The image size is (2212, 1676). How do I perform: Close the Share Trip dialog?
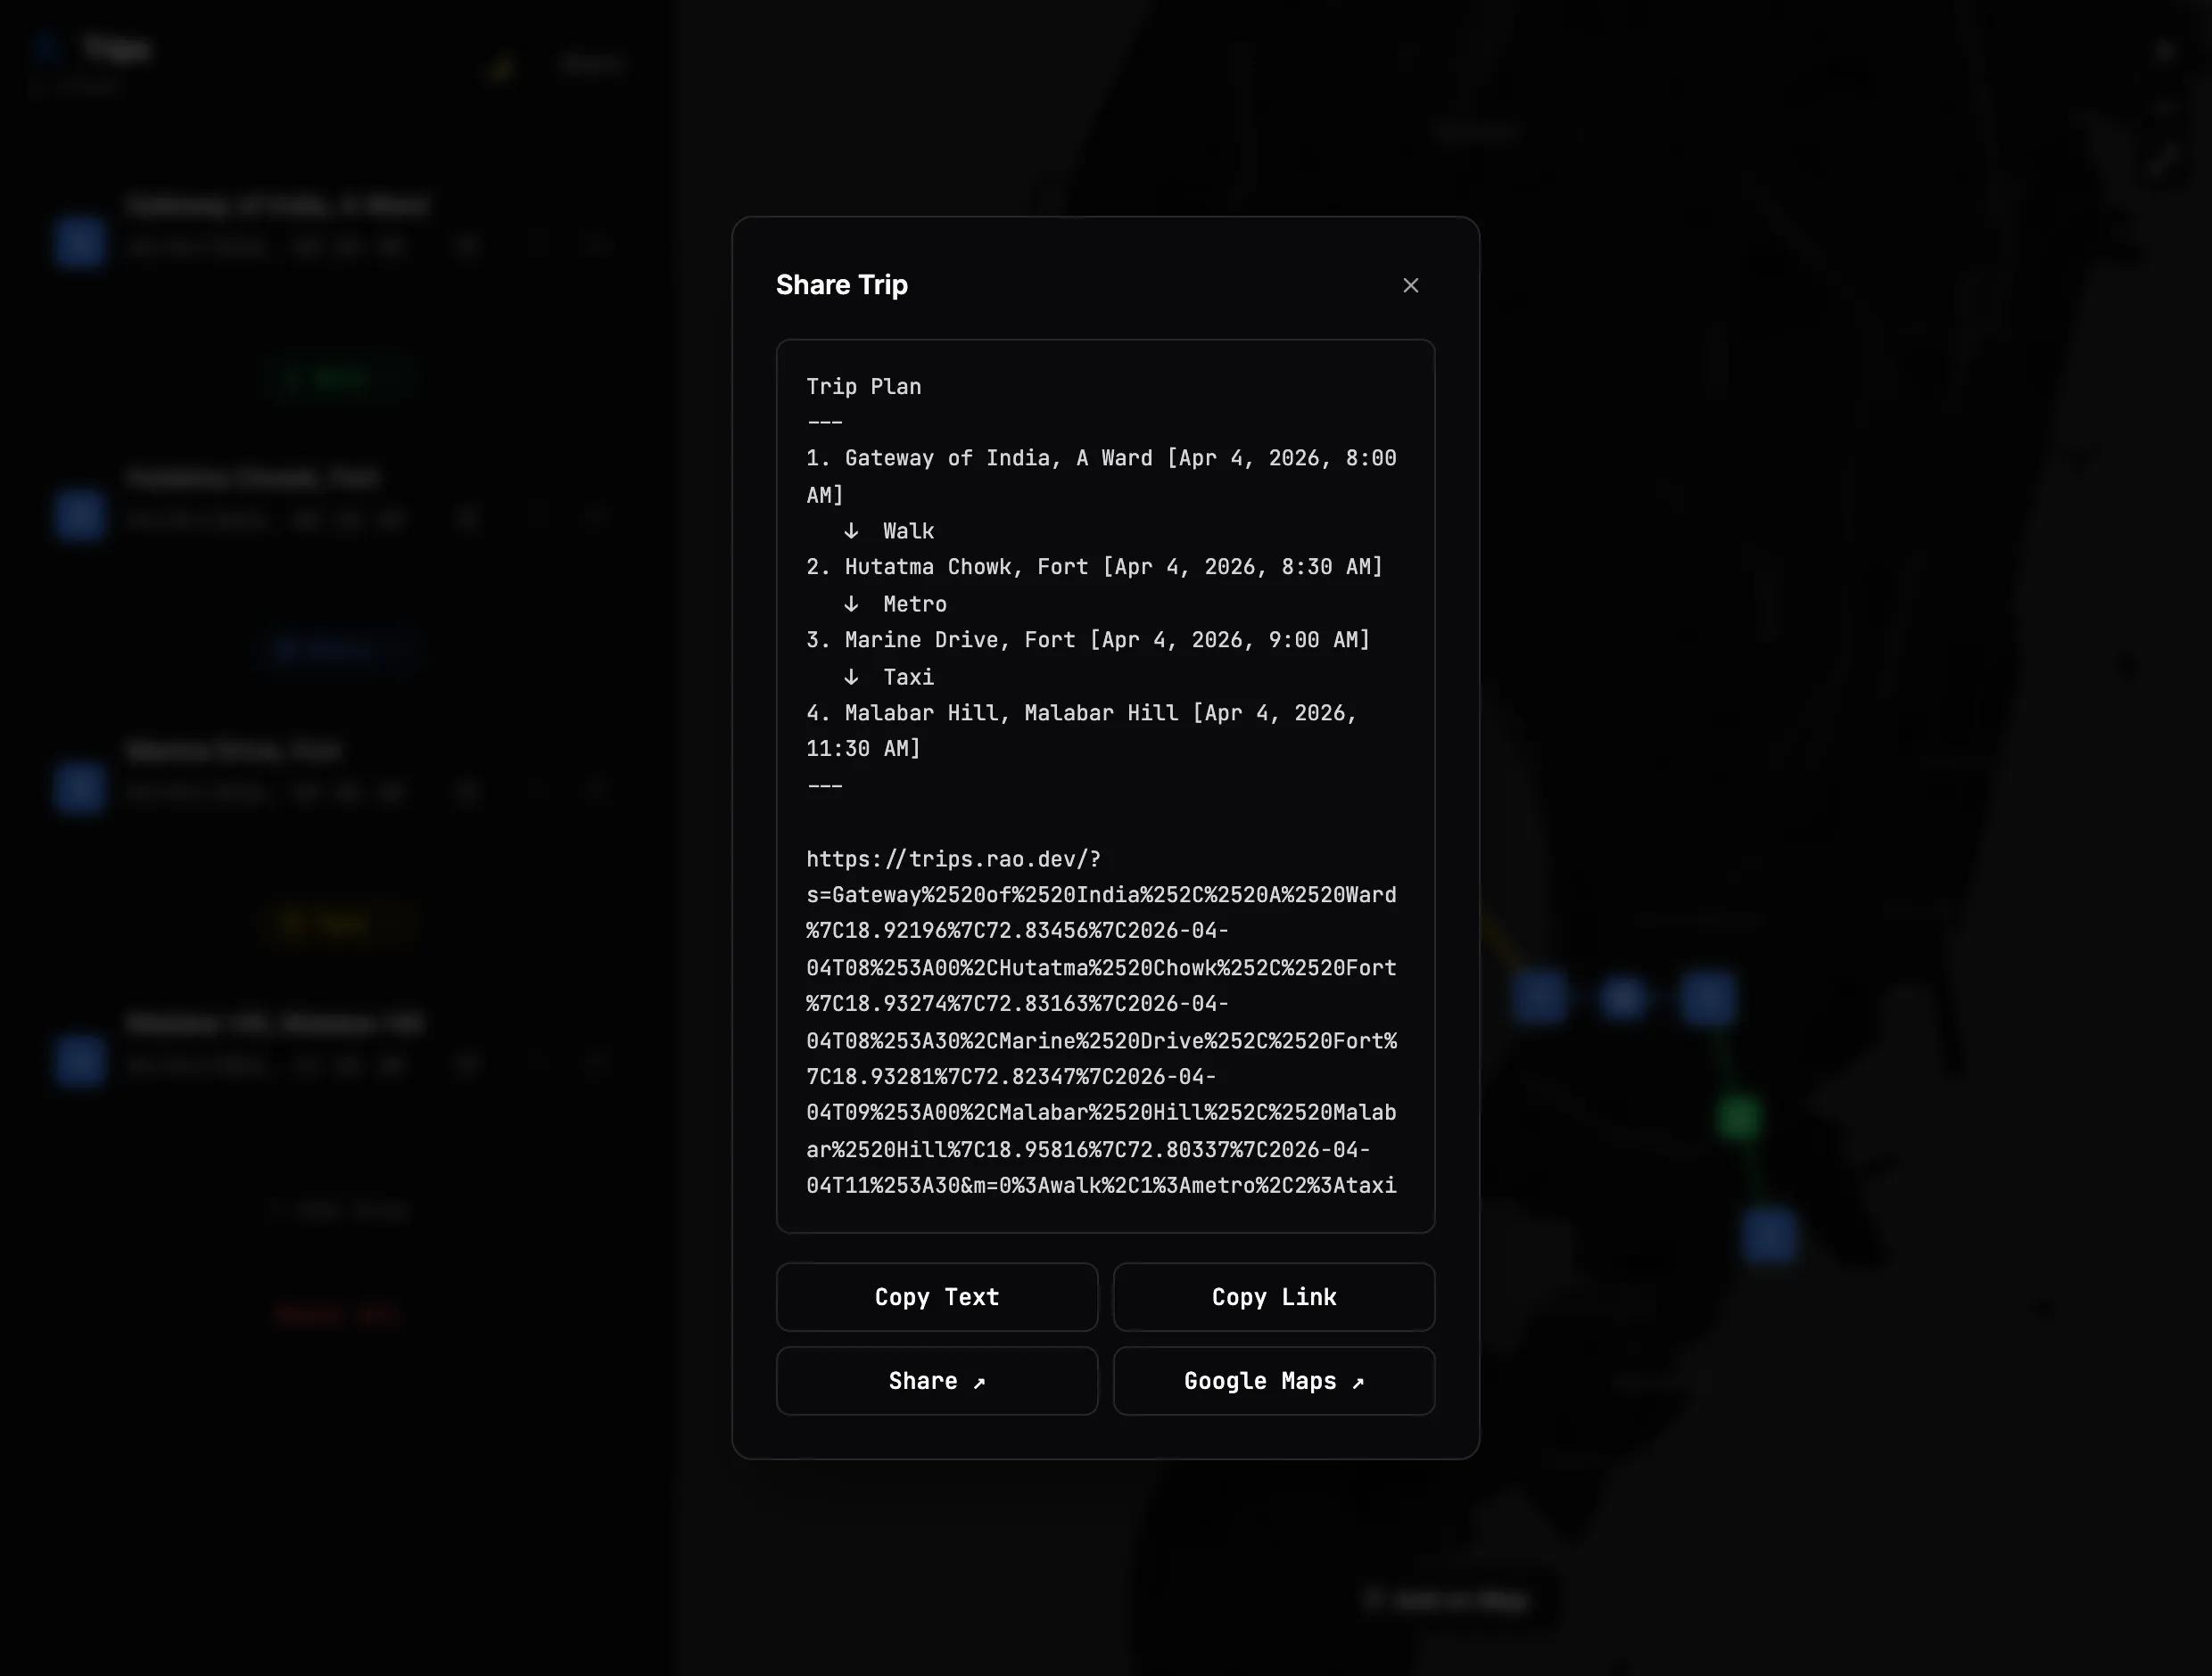(x=1410, y=286)
